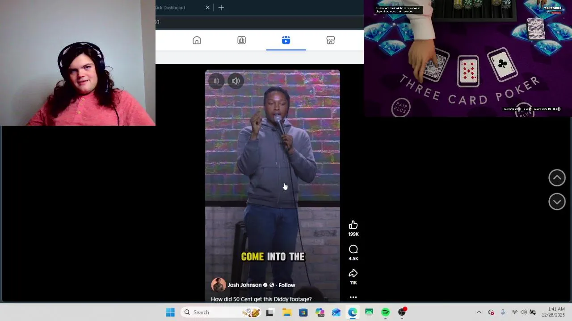Open the reel's comments via the speech bubble icon
The height and width of the screenshot is (321, 572).
353,249
